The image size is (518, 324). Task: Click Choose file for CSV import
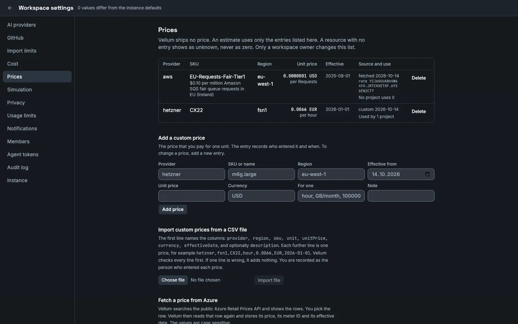173,280
